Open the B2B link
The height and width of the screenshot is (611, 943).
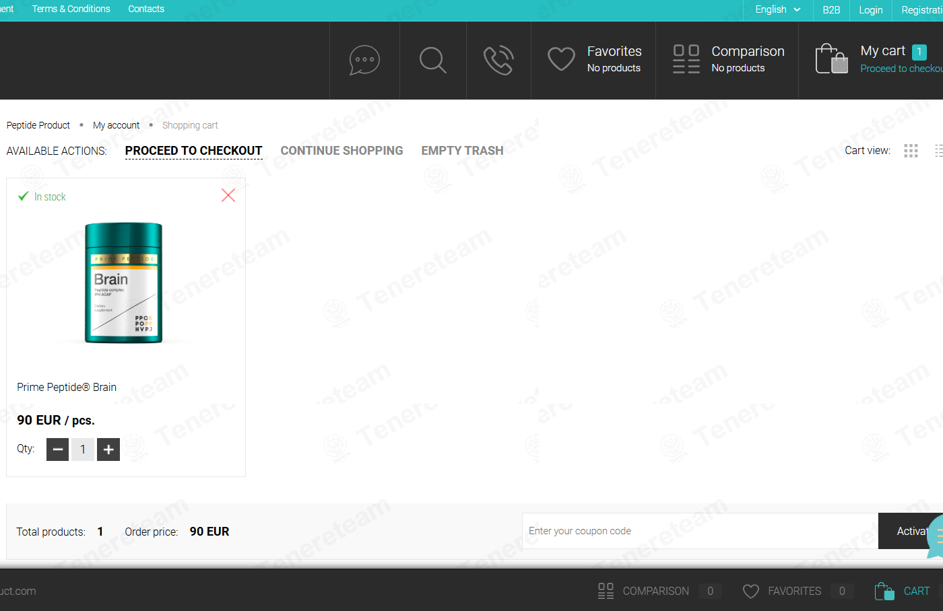[831, 10]
